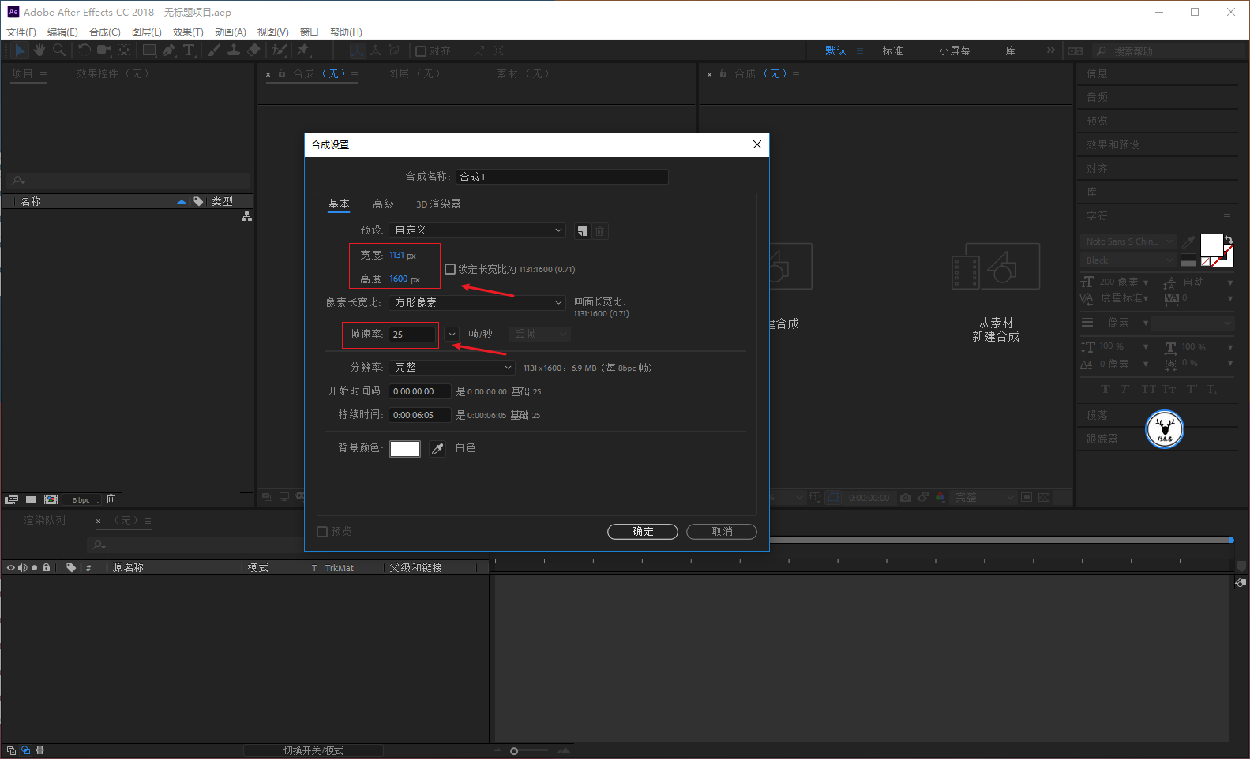Toggle the 对齐 snapping checkbox in toolbar
The image size is (1250, 759).
(421, 51)
